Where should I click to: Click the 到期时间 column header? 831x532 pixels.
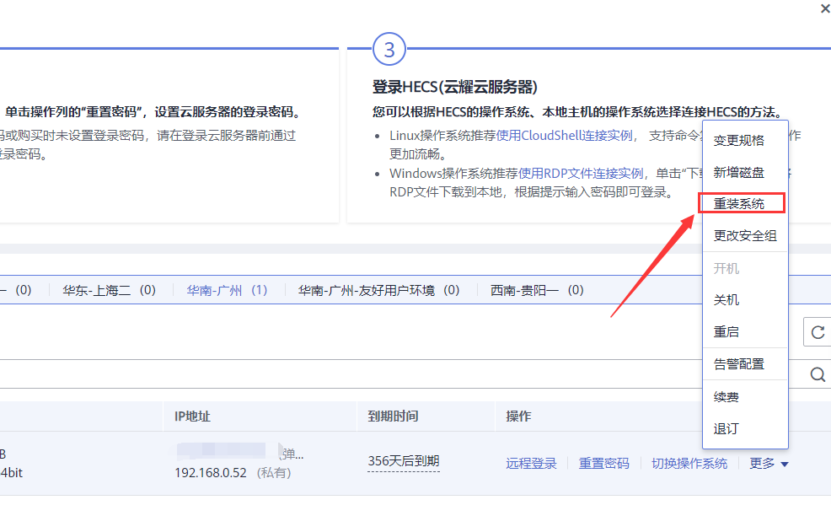(x=393, y=416)
